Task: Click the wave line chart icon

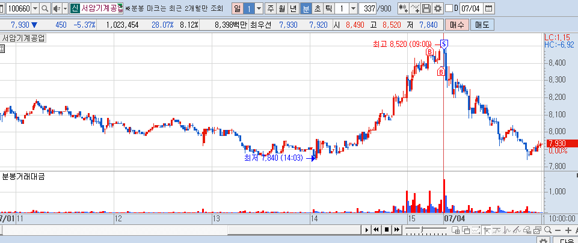Action: (506, 230)
